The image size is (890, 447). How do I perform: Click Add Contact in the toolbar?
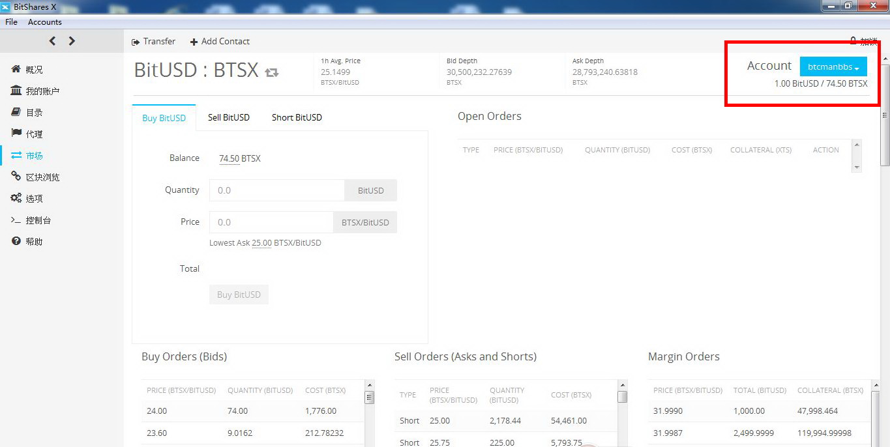(220, 41)
